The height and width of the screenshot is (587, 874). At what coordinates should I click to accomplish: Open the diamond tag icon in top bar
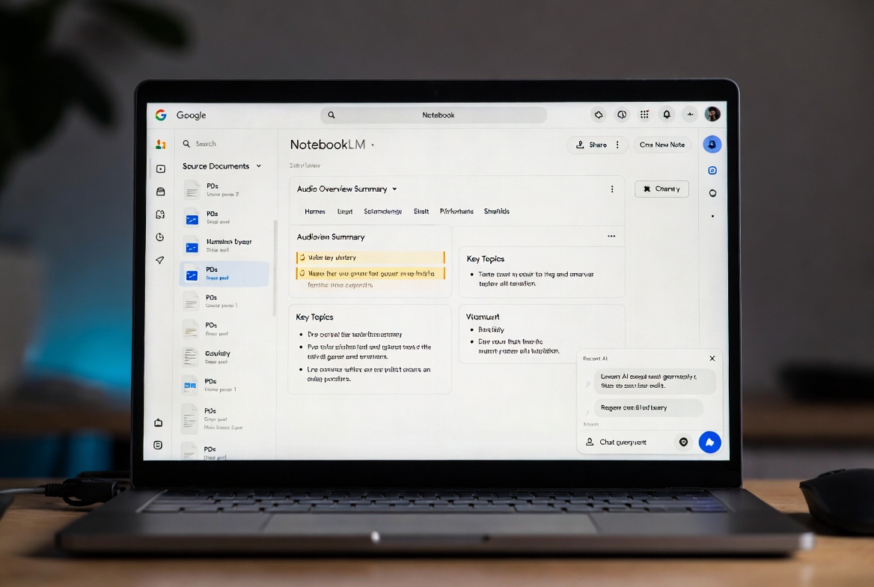click(598, 115)
